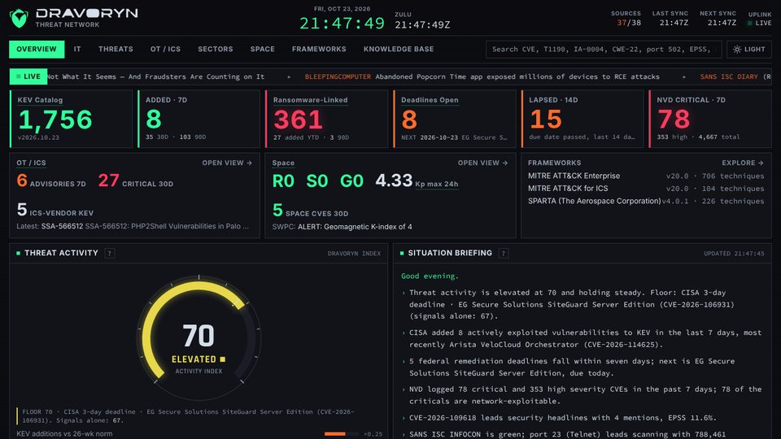Click EXPLORE in the Frameworks panel
The image size is (781, 439).
click(x=743, y=163)
